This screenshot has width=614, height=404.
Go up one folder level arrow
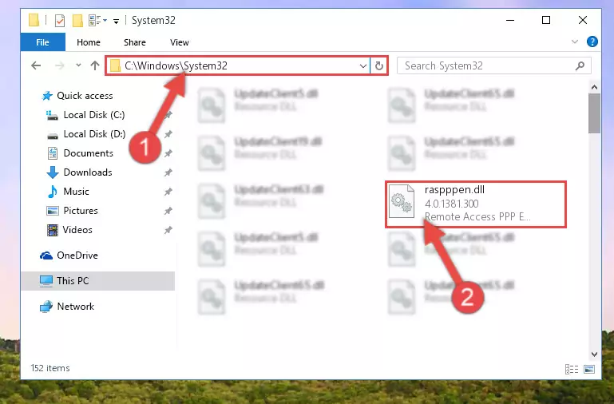[95, 65]
